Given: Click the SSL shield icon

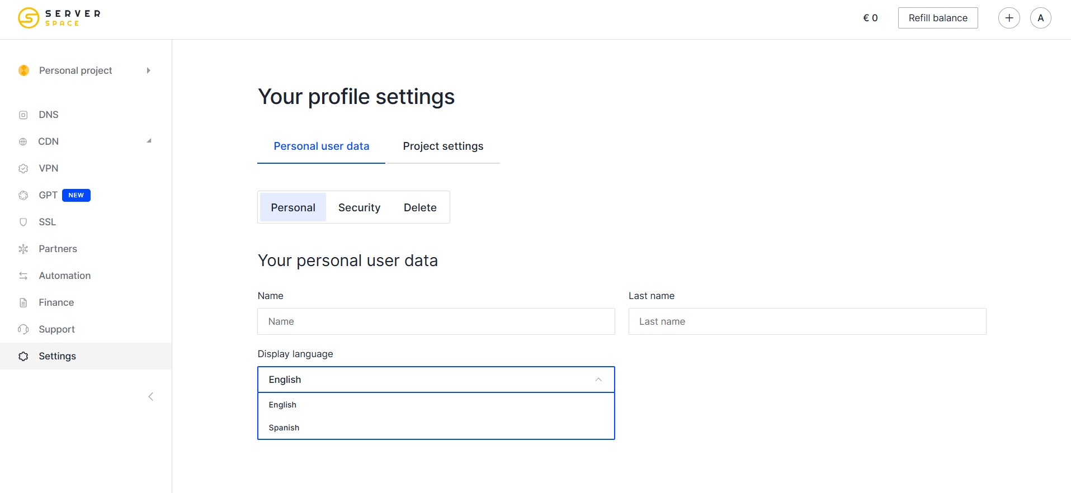Looking at the screenshot, I should pyautogui.click(x=23, y=222).
